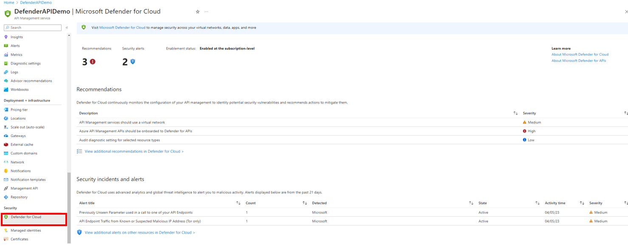The height and width of the screenshot is (246, 628).
Task: Click the Notifications bell icon
Action: 6,171
